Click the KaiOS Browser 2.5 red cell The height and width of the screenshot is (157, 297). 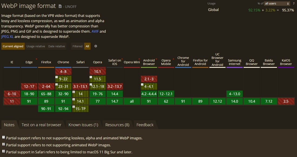pos(286,101)
